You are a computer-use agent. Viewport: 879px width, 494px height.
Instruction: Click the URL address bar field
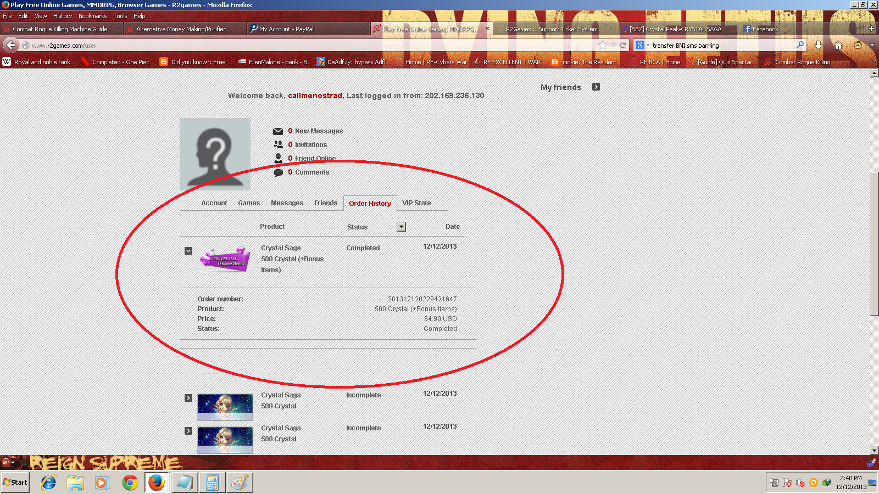point(308,46)
